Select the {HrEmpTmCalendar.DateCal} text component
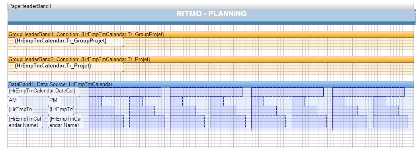Screen dimensions: 418x148 click(x=44, y=91)
